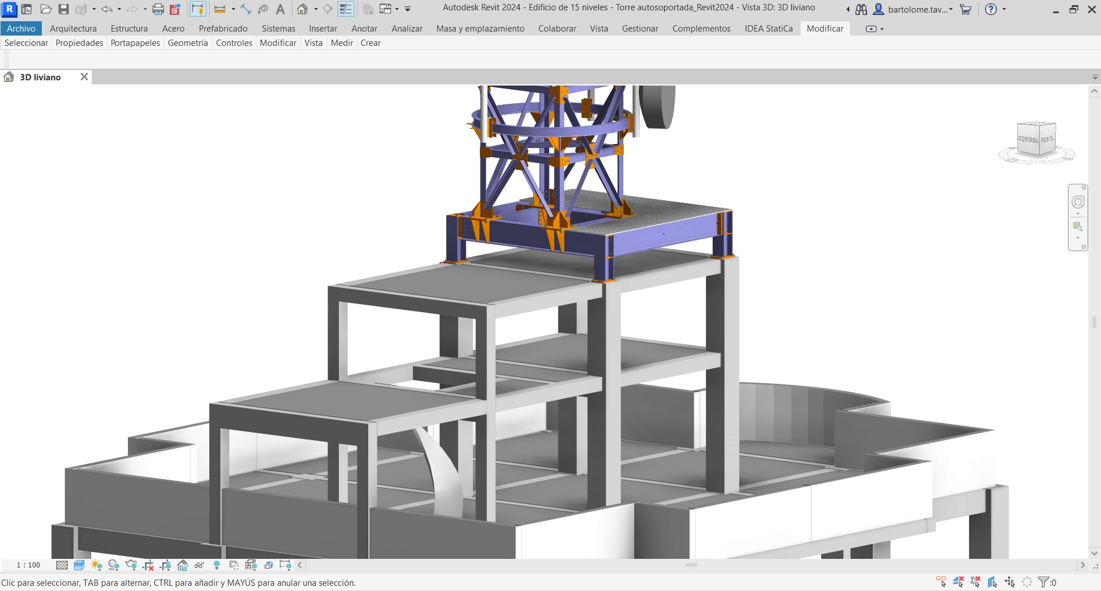Toggle sun path setting
This screenshot has height=591, width=1101.
coord(96,565)
